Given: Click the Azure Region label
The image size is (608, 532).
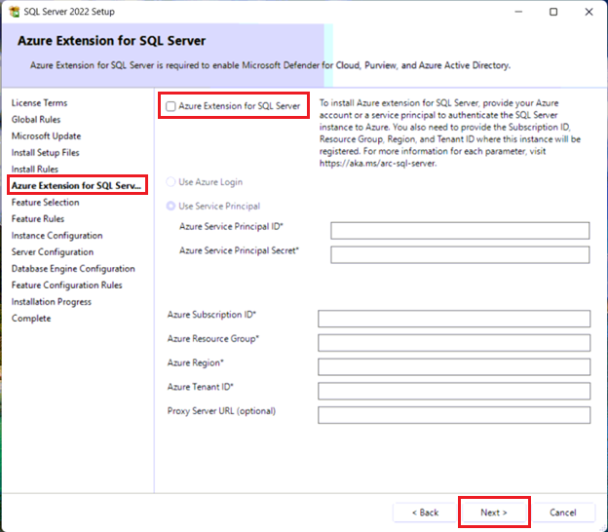Looking at the screenshot, I should coord(196,362).
